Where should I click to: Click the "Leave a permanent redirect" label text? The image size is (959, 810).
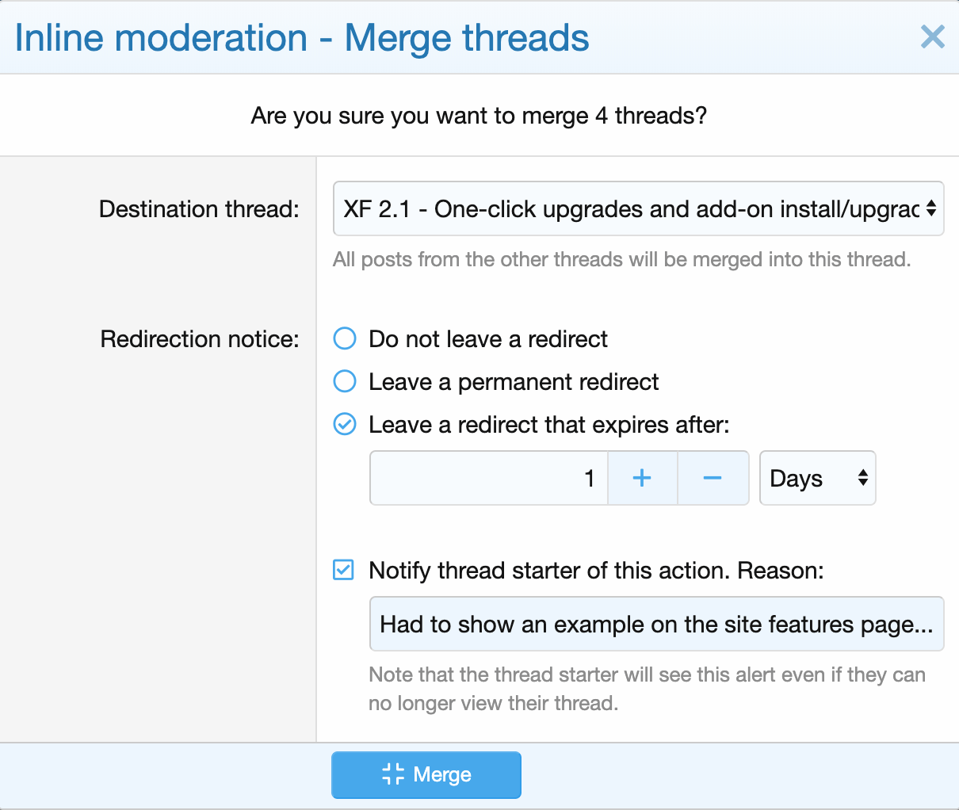pyautogui.click(x=514, y=382)
